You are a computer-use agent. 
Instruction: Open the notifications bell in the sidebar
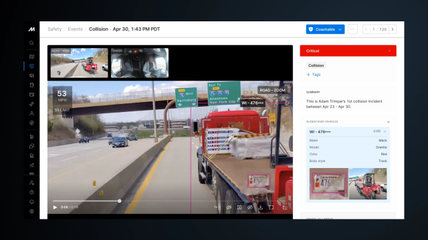pos(31,201)
